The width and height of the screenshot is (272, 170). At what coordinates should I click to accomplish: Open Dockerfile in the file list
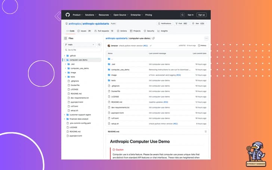115,91
